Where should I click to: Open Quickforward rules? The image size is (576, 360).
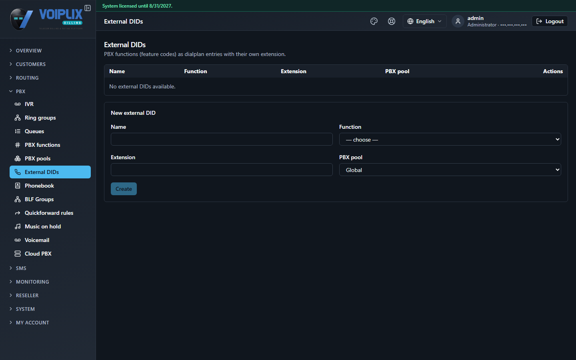click(x=50, y=213)
